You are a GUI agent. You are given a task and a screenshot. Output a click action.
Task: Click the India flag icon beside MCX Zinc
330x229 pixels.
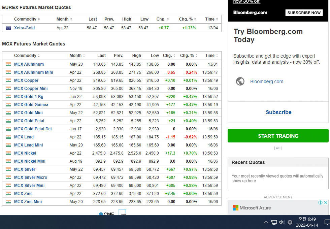click(x=8, y=194)
